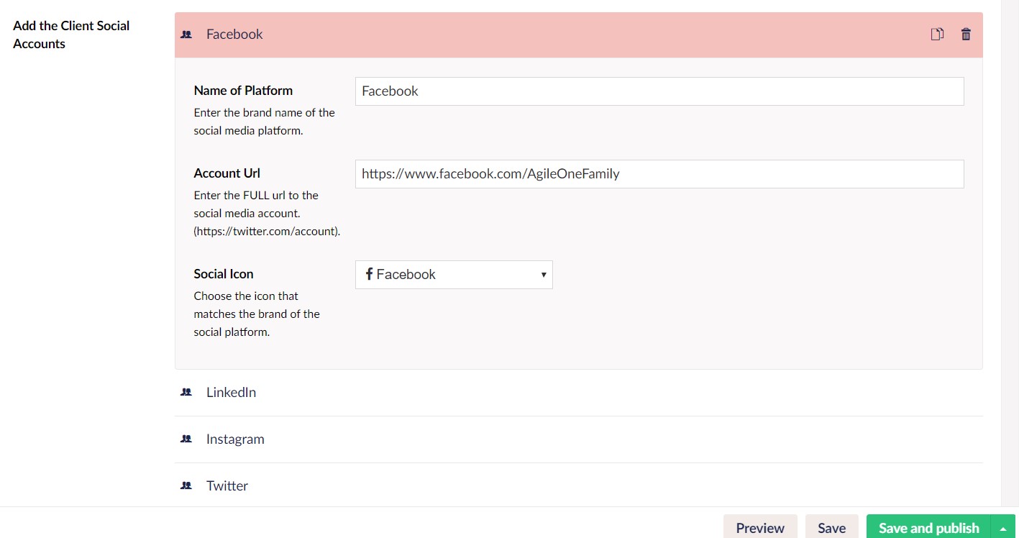Viewport: 1019px width, 538px height.
Task: Click the Save button
Action: click(x=831, y=528)
